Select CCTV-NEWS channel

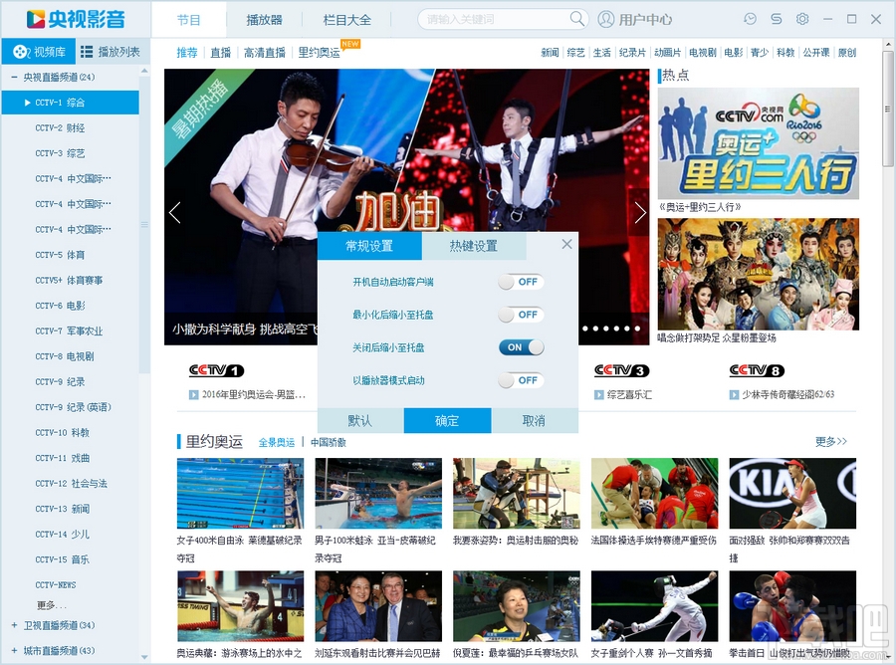[56, 585]
